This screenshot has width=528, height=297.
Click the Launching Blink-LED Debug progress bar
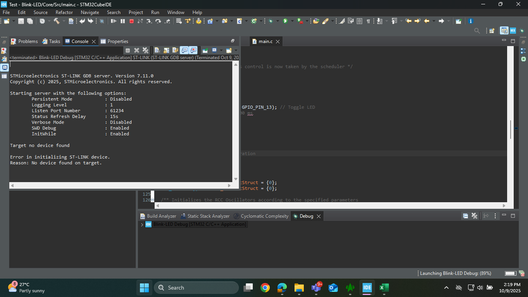pyautogui.click(x=510, y=273)
